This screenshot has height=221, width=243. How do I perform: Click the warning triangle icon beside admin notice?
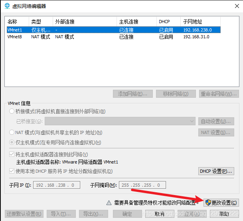(109, 203)
